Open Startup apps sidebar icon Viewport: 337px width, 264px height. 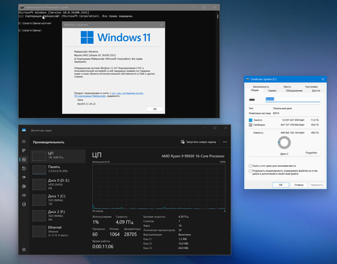tap(24, 177)
